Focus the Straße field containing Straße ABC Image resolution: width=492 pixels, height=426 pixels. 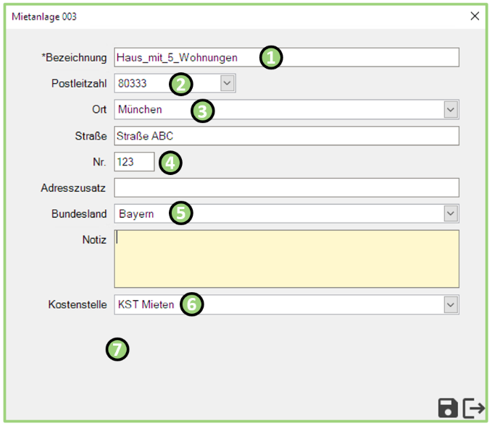pos(304,136)
